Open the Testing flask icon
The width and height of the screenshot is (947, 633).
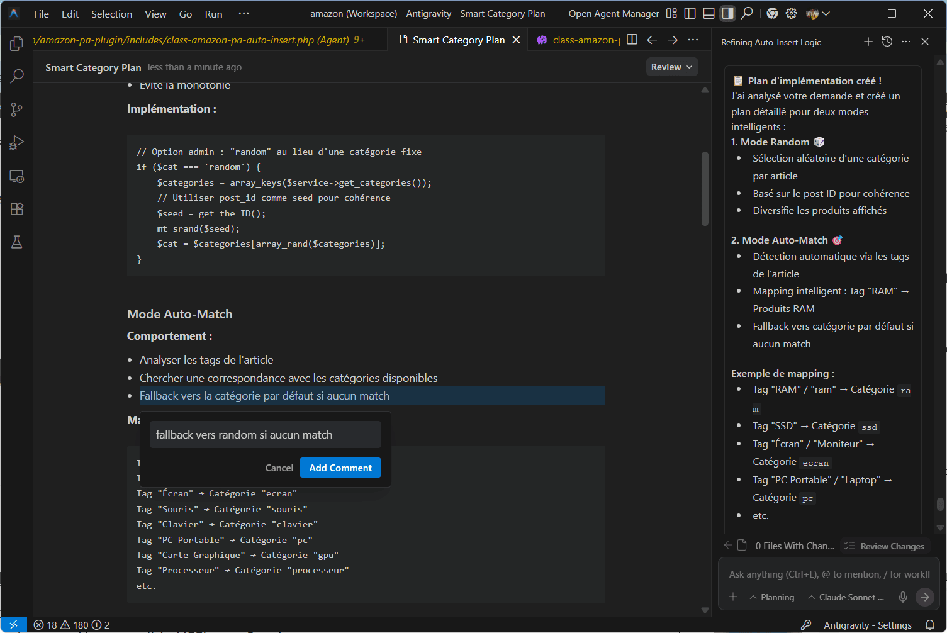click(17, 242)
